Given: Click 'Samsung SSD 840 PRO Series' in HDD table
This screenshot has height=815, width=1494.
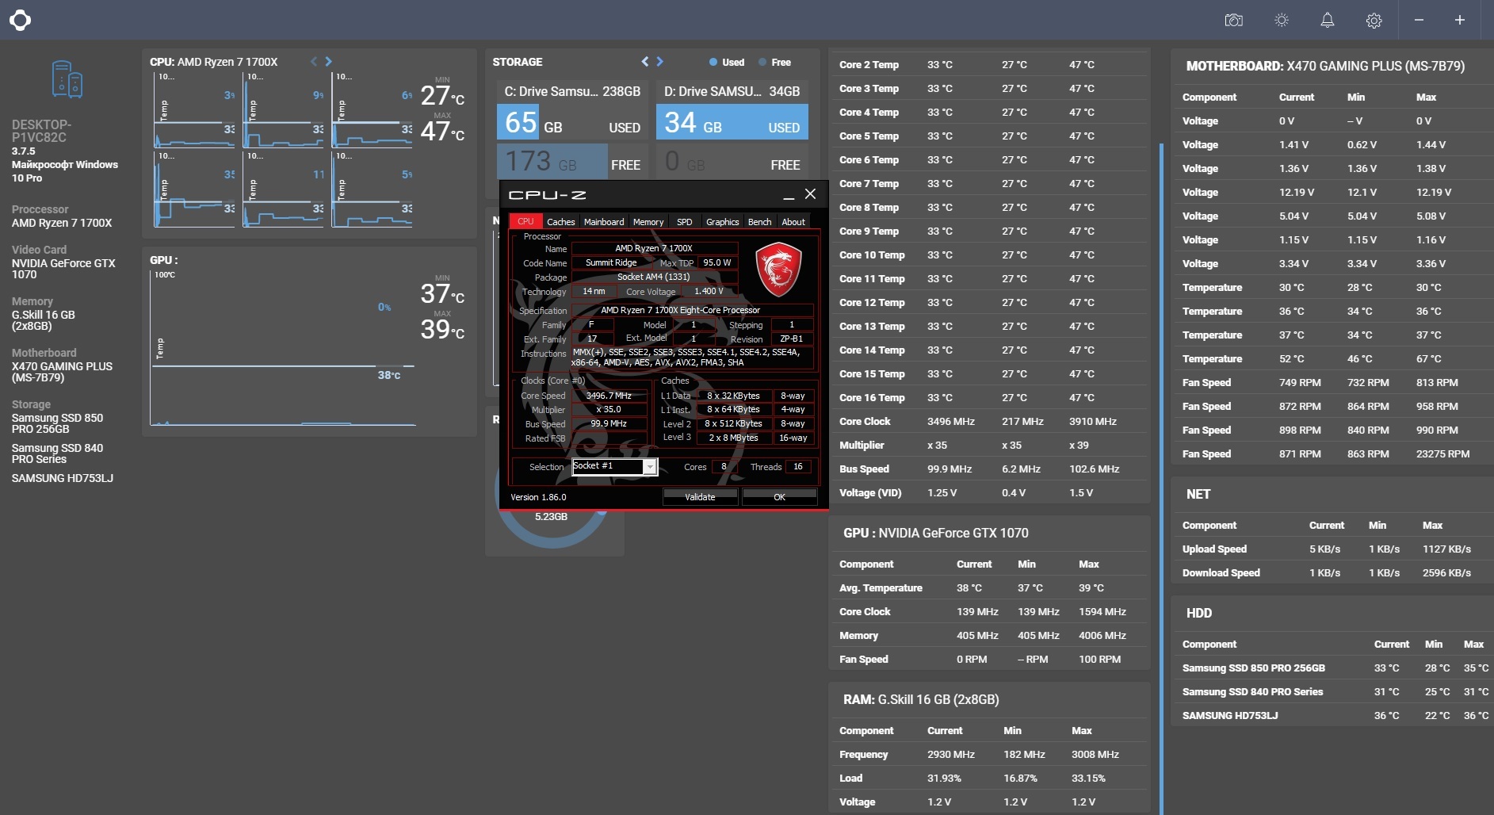Looking at the screenshot, I should pos(1252,692).
